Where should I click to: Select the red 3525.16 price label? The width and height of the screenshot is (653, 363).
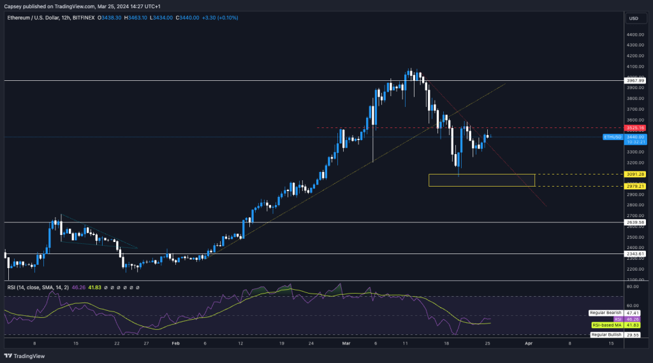(635, 128)
